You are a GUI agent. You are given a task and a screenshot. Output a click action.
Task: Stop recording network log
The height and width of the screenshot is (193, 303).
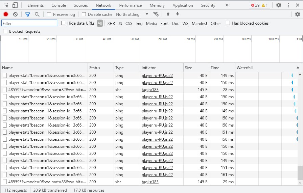(x=6, y=14)
